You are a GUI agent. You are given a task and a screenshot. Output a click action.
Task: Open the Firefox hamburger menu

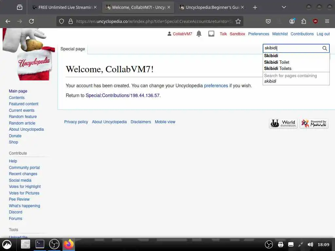(327, 21)
